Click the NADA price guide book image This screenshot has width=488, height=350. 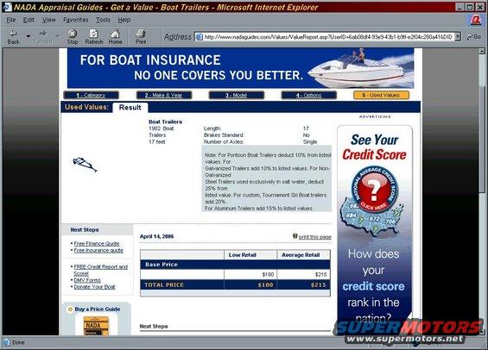96,326
